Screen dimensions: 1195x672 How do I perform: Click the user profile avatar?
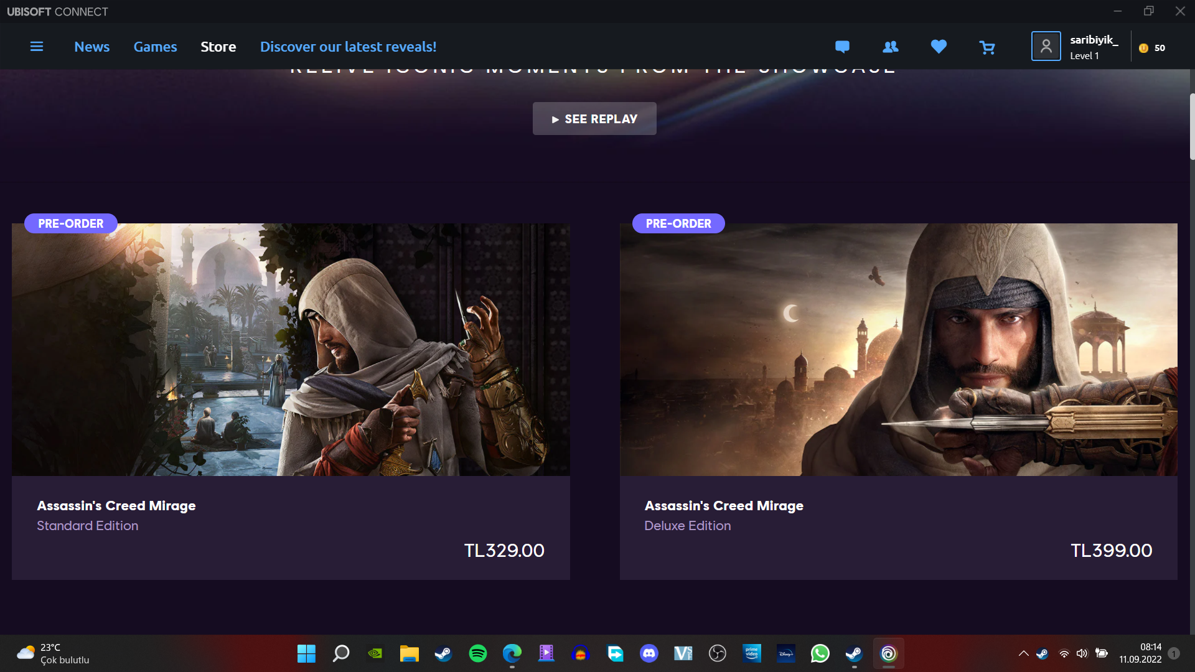coord(1046,47)
